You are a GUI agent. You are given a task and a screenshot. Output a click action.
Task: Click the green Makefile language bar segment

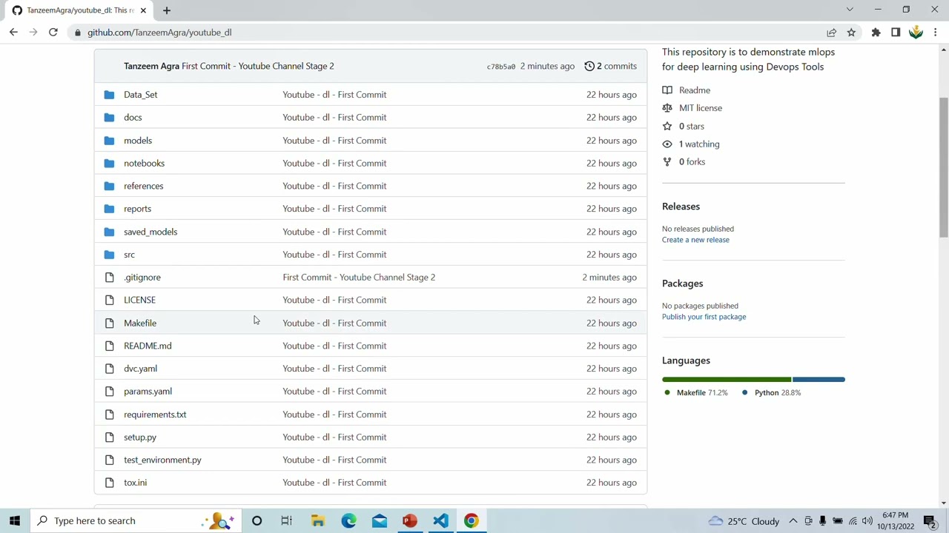[x=727, y=380]
